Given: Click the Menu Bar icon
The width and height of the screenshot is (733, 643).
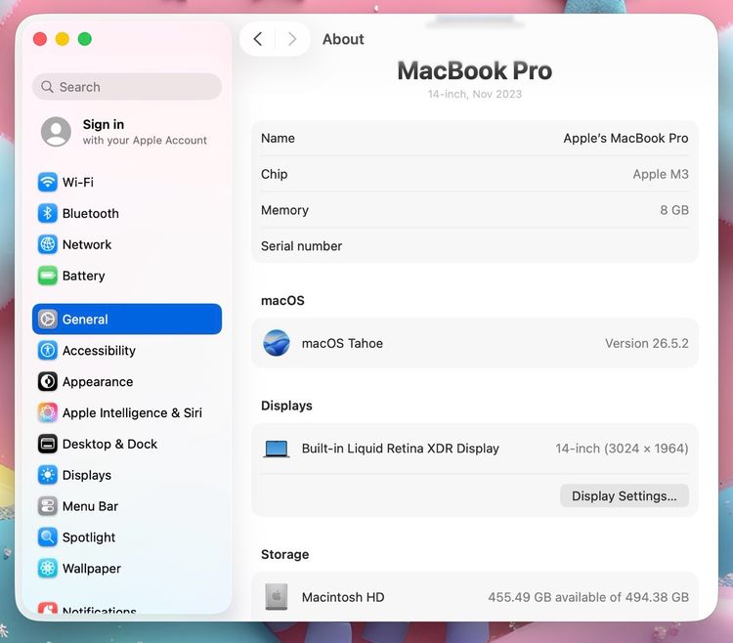Looking at the screenshot, I should (x=47, y=506).
